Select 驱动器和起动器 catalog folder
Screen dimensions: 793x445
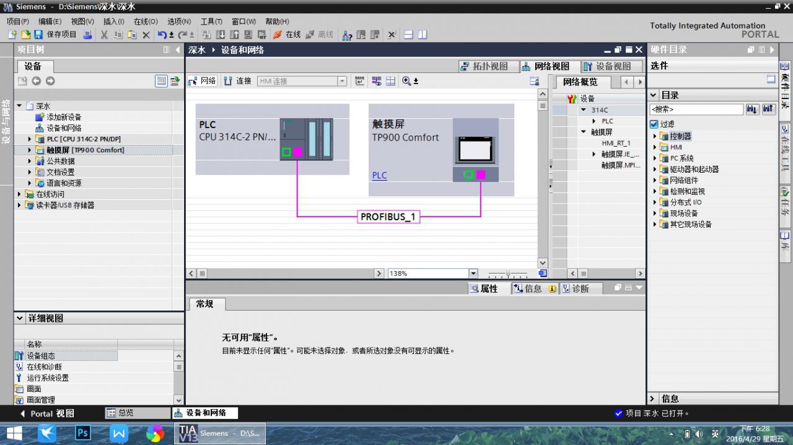click(694, 169)
